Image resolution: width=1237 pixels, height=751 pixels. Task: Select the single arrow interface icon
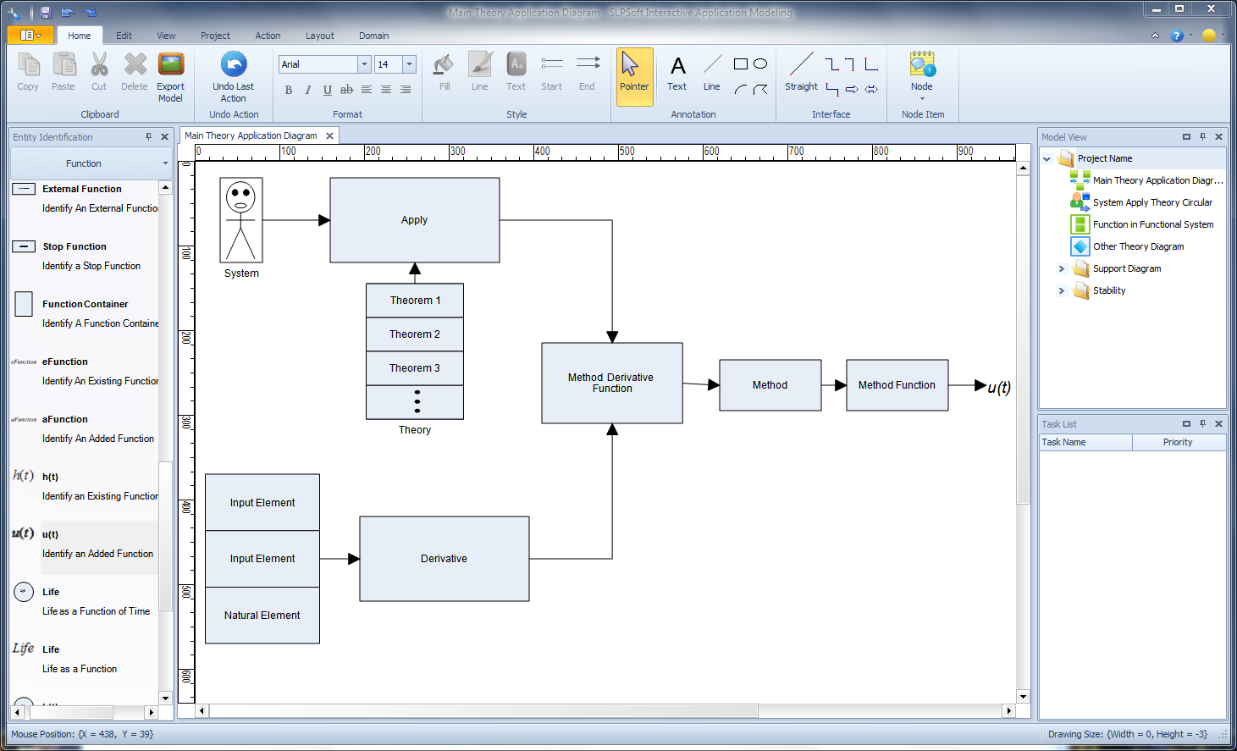click(852, 89)
